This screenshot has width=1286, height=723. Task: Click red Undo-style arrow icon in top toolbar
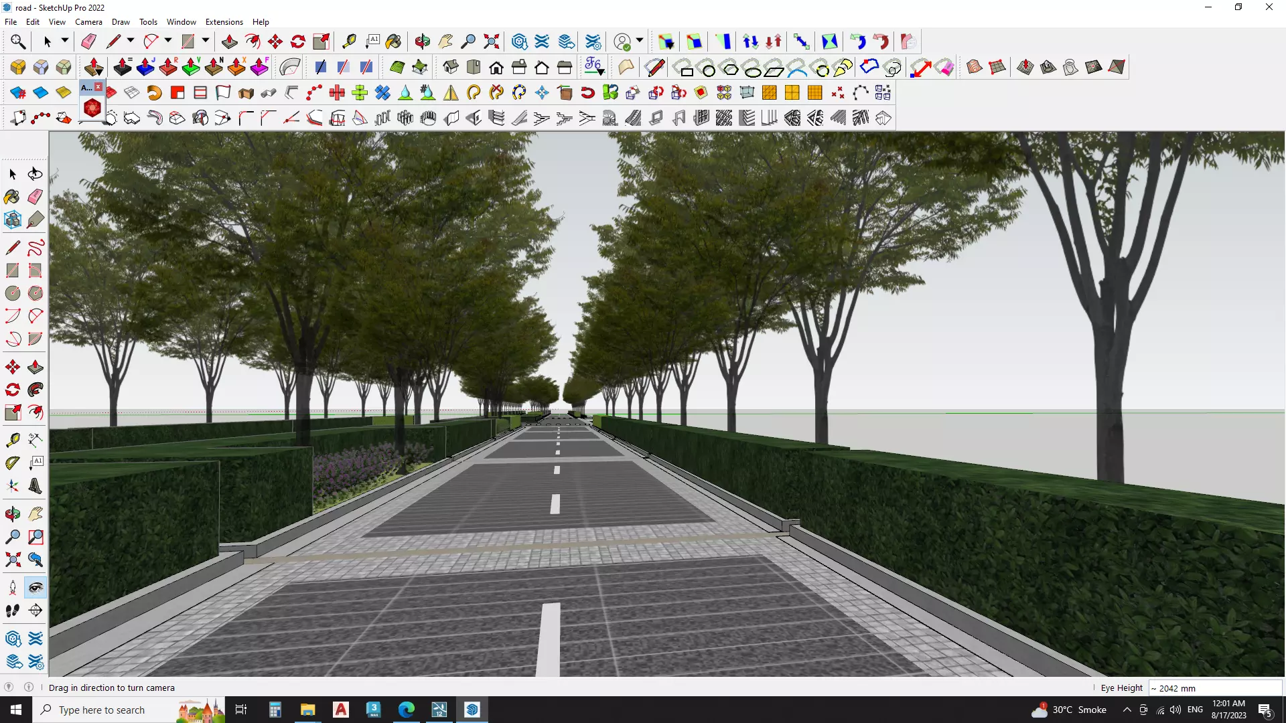pos(881,42)
